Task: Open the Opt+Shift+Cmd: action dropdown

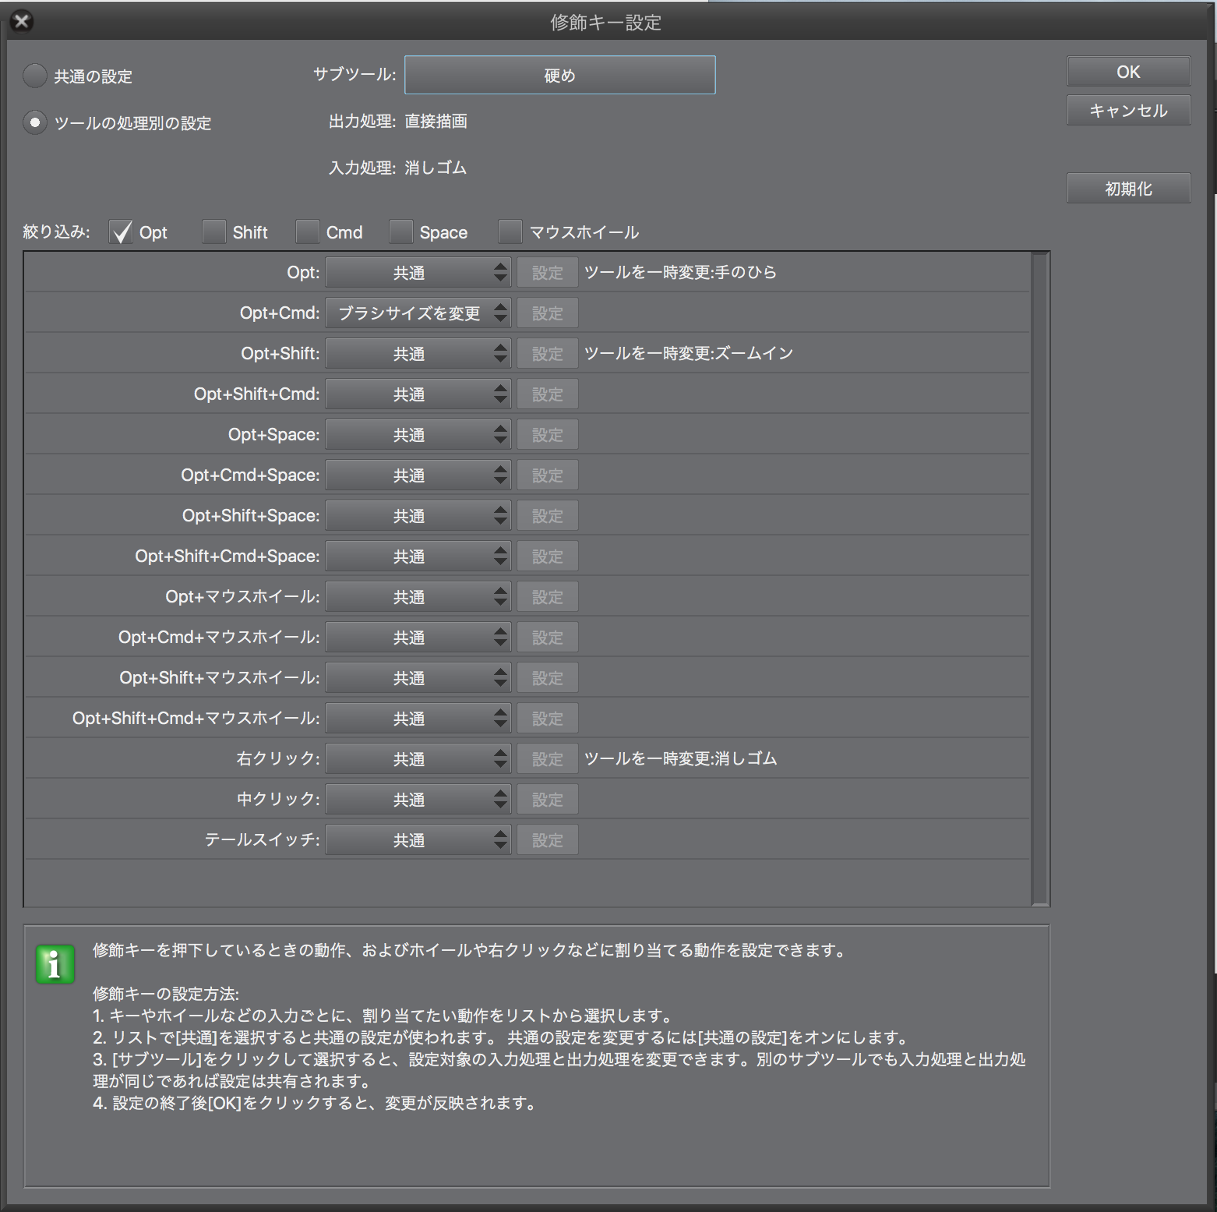Action: click(x=418, y=394)
